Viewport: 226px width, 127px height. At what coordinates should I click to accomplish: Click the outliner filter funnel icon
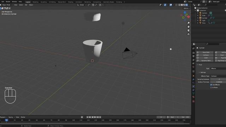click(226, 5)
